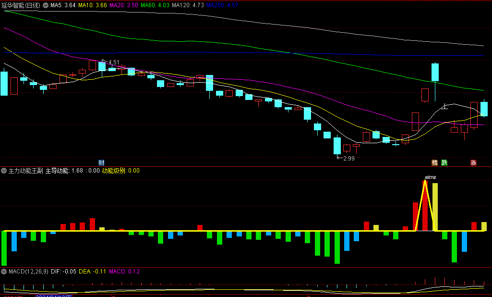Click the yellow MA10: 3.66 label
The image size is (492, 297).
(93, 5)
